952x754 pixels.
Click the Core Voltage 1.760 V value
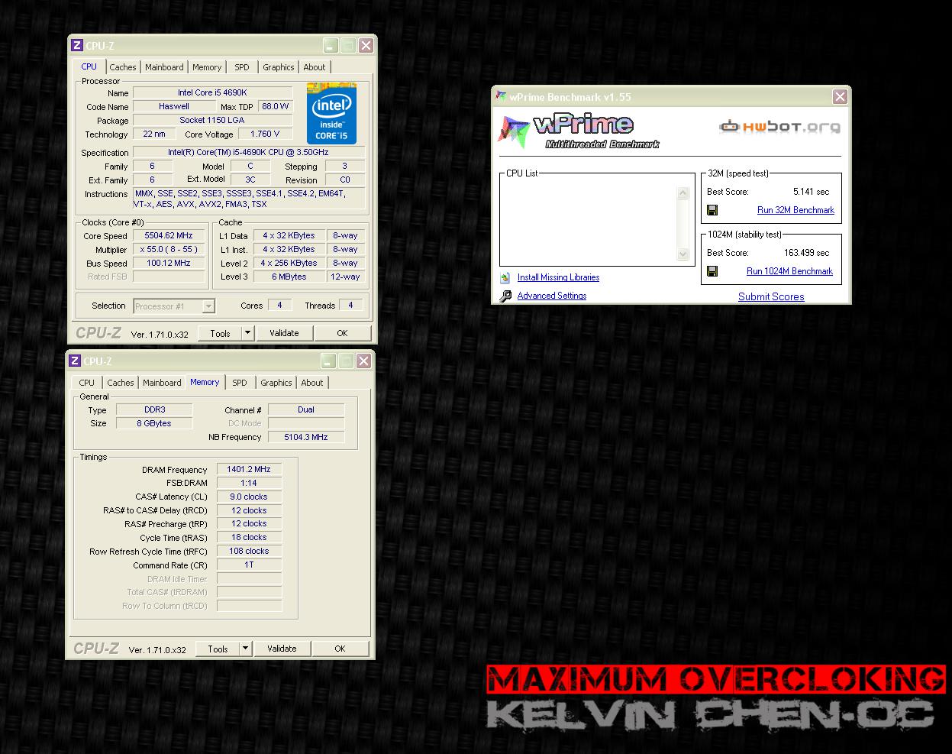click(x=265, y=134)
